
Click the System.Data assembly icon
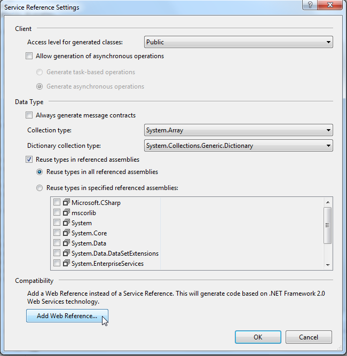tap(67, 243)
